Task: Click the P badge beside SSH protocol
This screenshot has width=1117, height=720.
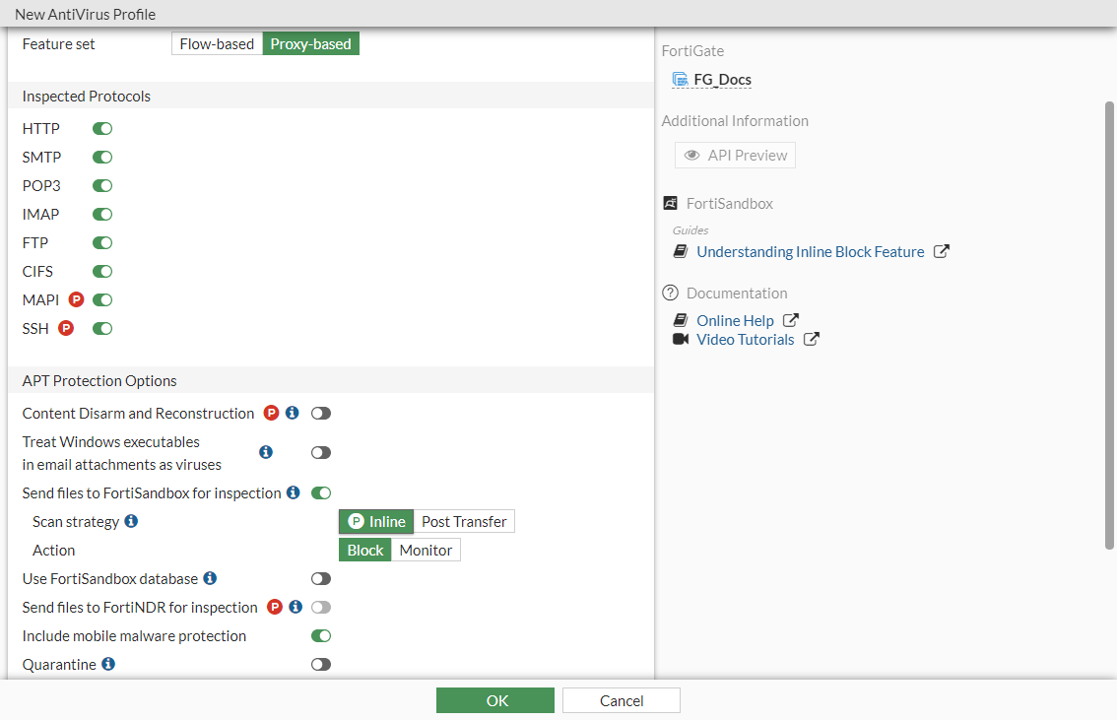Action: click(65, 327)
